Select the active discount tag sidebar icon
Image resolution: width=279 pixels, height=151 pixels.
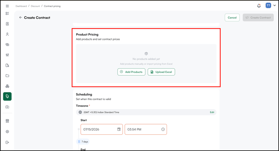pyautogui.click(x=7, y=96)
